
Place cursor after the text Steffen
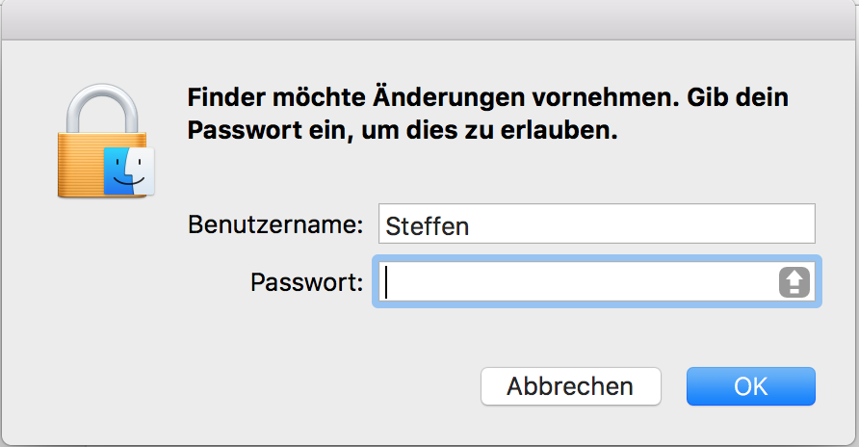(x=471, y=226)
